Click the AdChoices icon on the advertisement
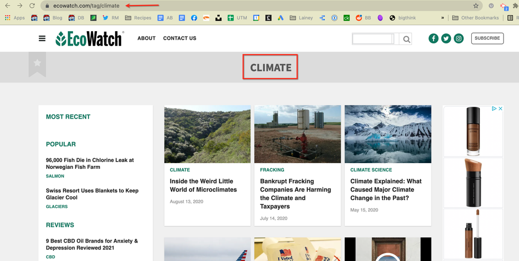Viewport: 519px width, 261px height. click(494, 109)
